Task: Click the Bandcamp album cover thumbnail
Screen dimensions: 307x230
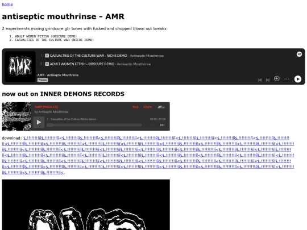Action: pos(16,116)
